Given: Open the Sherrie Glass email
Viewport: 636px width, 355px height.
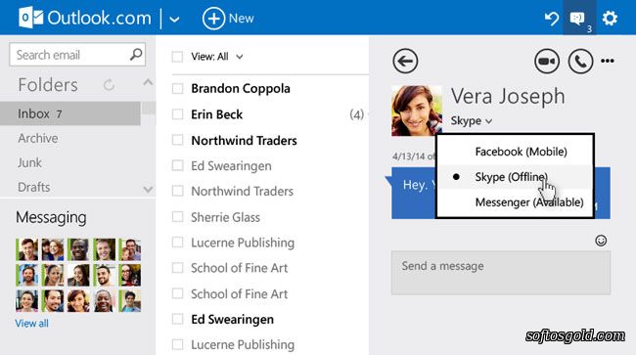Looking at the screenshot, I should pos(225,217).
